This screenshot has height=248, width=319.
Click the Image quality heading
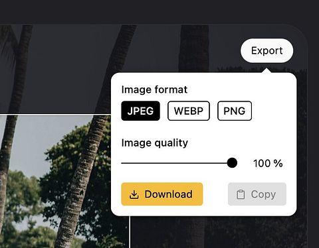[155, 143]
